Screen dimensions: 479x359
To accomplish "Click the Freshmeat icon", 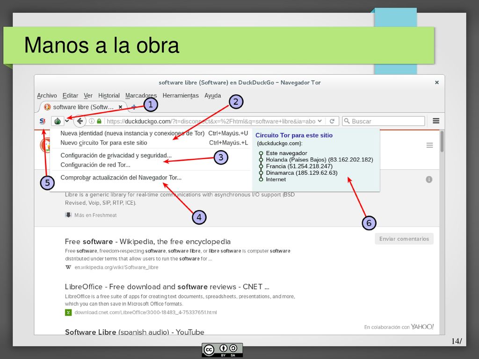I will (68, 215).
